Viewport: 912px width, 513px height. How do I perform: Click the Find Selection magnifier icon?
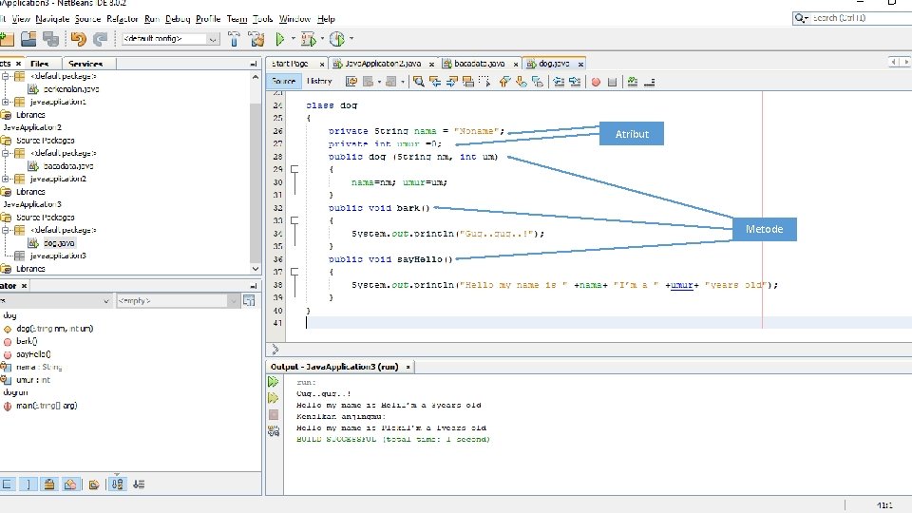[418, 82]
